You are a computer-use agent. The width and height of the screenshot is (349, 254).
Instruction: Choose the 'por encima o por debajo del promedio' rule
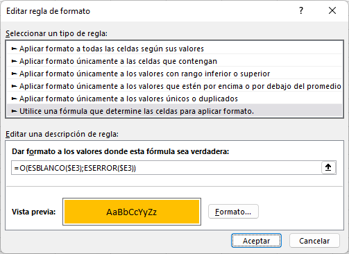coord(174,86)
